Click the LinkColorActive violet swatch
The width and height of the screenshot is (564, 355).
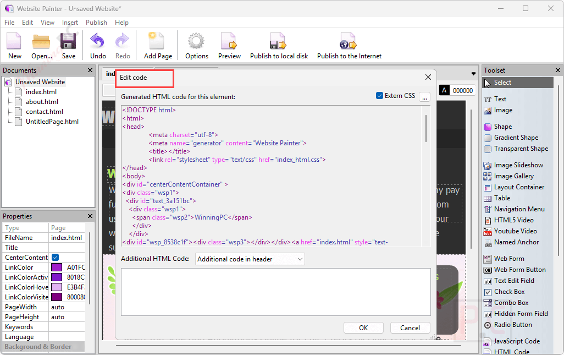pyautogui.click(x=57, y=277)
